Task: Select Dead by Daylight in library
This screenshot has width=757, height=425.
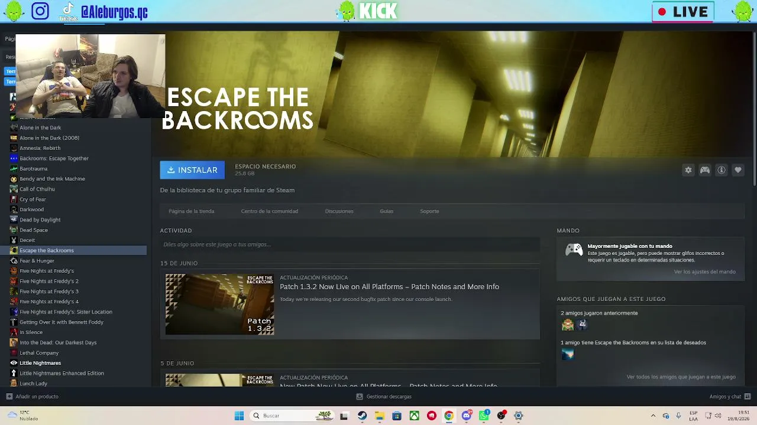Action: pyautogui.click(x=40, y=220)
